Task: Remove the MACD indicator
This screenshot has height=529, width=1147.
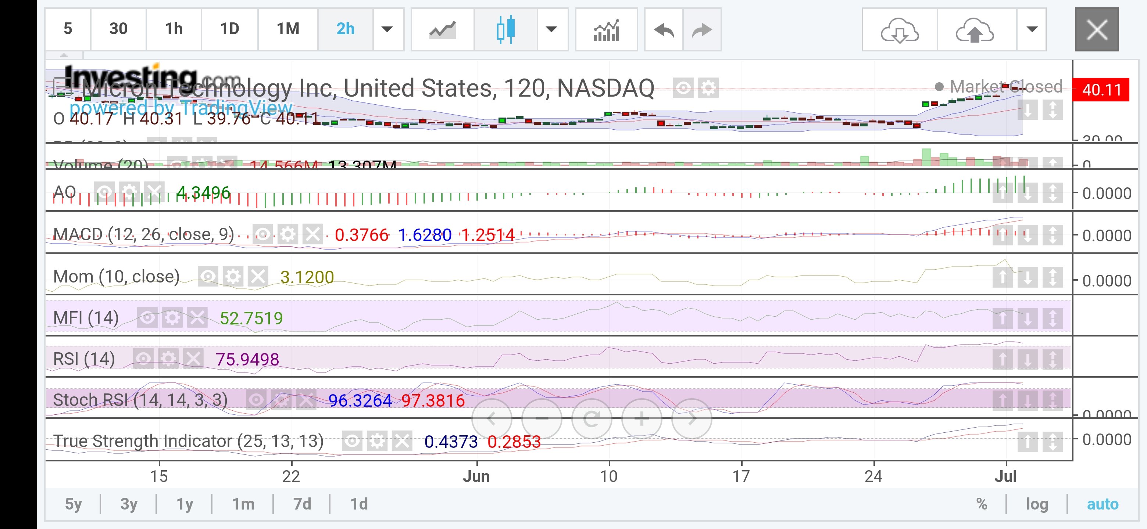Action: point(312,234)
